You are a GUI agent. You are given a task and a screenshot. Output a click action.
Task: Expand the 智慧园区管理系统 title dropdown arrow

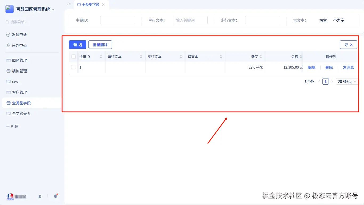point(53,9)
